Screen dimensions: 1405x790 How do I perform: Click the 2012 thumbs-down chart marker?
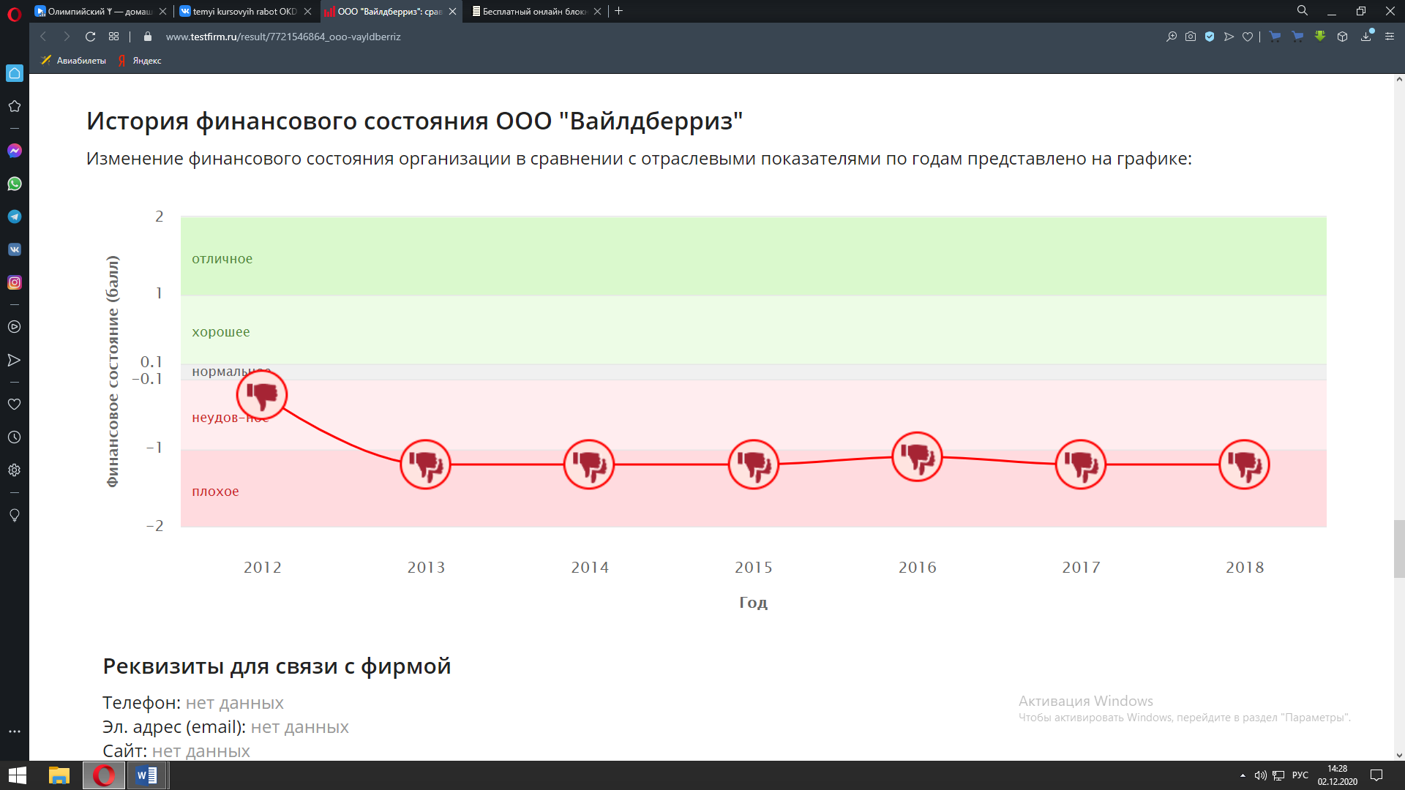[x=262, y=395]
